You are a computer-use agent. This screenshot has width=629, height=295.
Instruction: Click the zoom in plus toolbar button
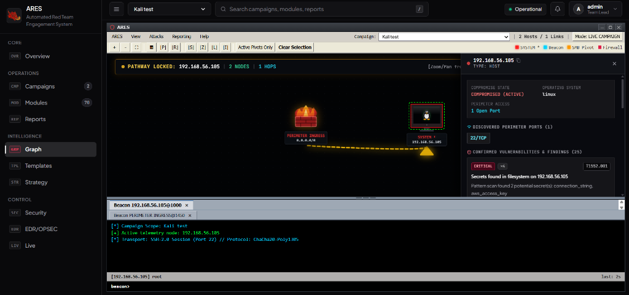pos(114,47)
